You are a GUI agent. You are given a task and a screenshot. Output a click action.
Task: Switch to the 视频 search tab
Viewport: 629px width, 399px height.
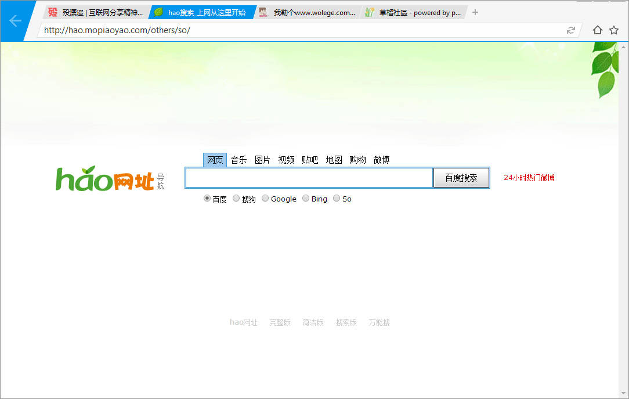point(286,160)
